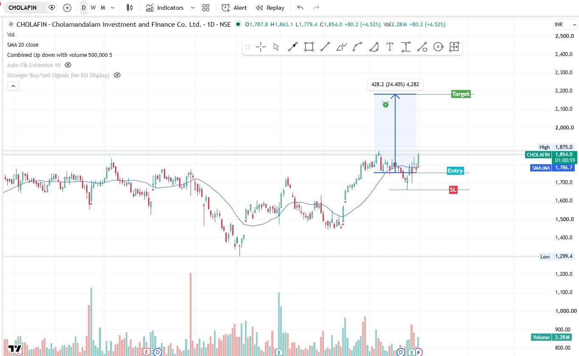Image resolution: width=579 pixels, height=356 pixels.
Task: Click the diamond icon next to the CHOLAFIN symbol
Action: (52, 8)
